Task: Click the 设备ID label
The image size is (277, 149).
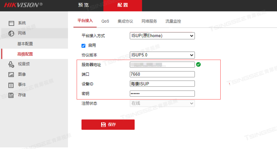Action: coord(87,84)
